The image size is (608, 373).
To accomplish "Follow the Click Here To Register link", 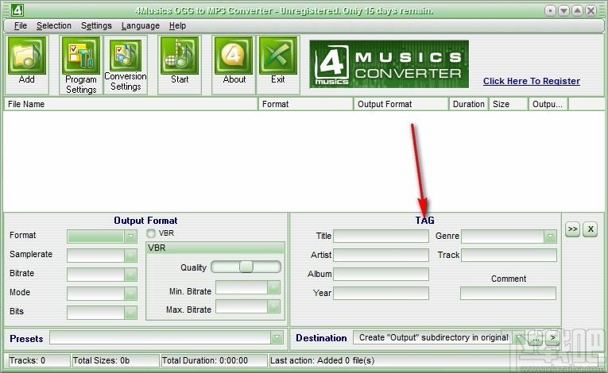I will (x=532, y=81).
